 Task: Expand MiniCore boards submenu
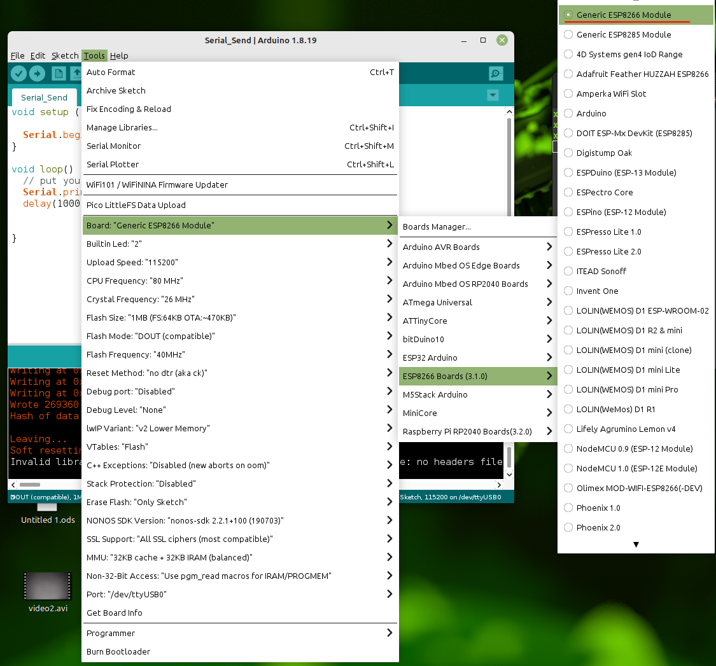tap(477, 413)
